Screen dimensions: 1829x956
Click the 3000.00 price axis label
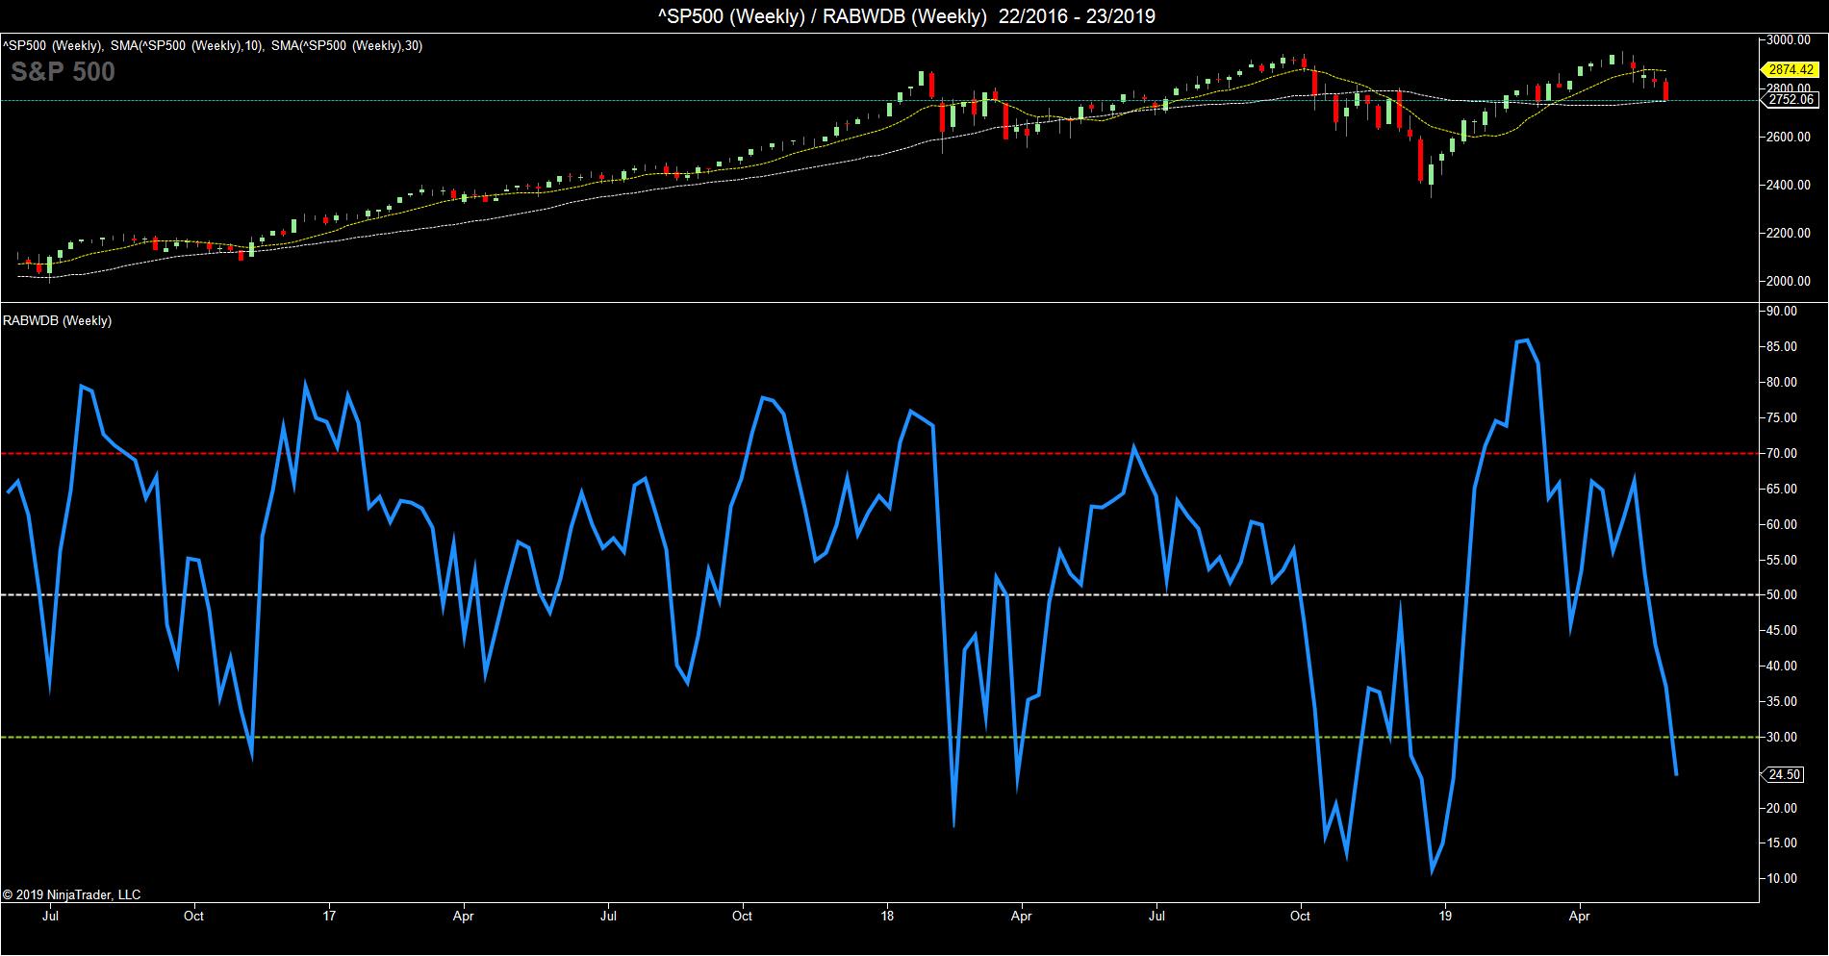pos(1790,39)
